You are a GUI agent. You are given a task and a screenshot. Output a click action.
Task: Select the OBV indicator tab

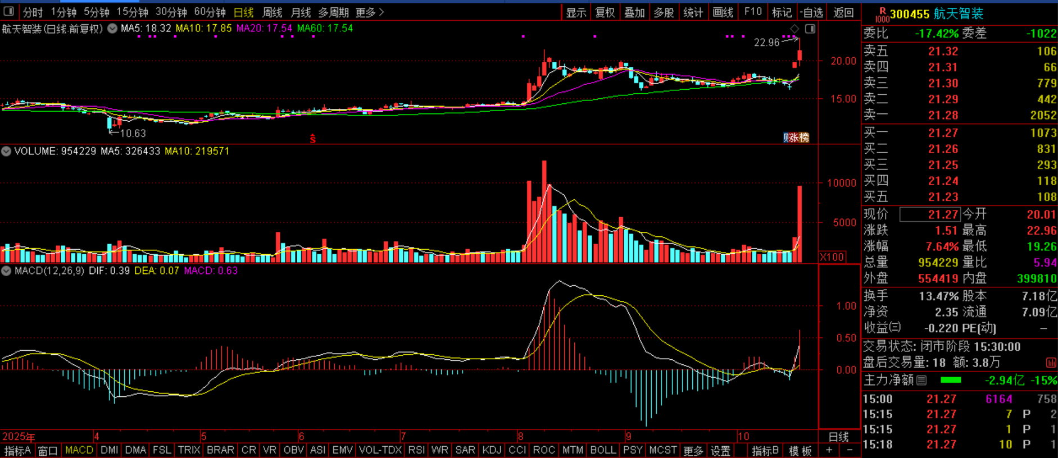294,450
